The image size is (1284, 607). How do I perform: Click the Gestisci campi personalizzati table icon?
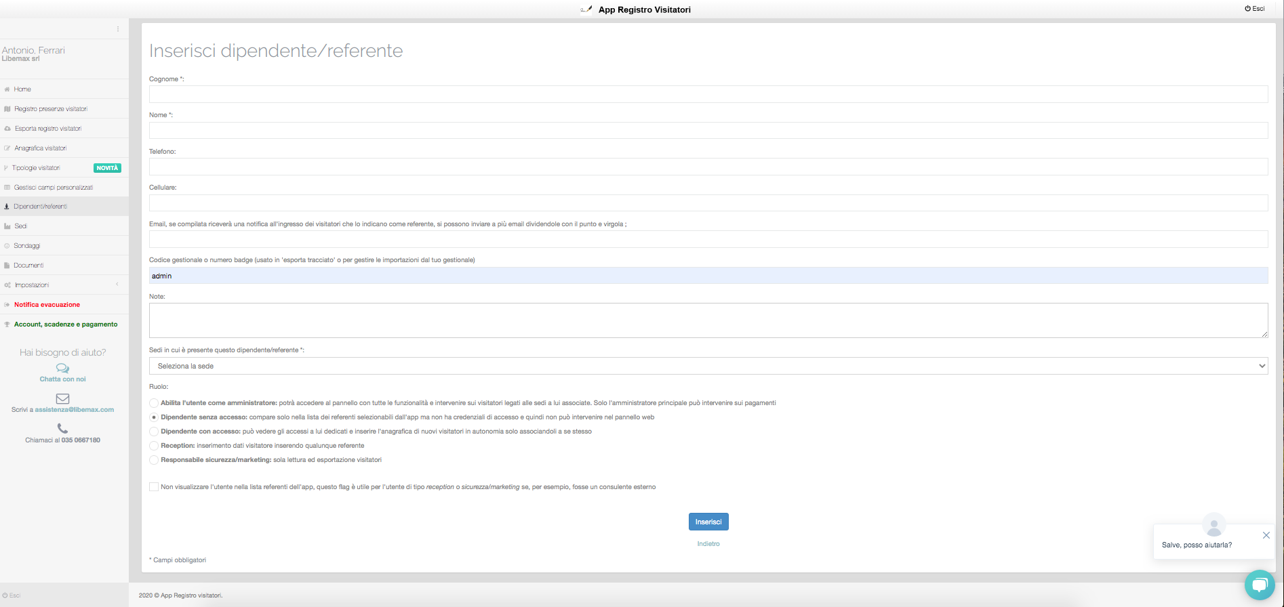[x=7, y=188]
